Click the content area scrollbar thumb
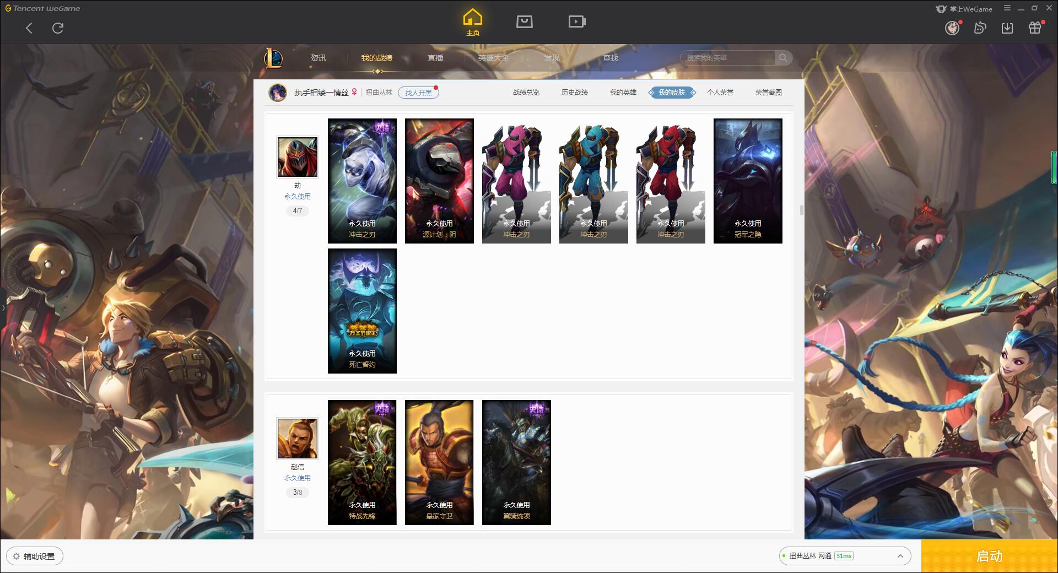The width and height of the screenshot is (1058, 573). (x=801, y=210)
